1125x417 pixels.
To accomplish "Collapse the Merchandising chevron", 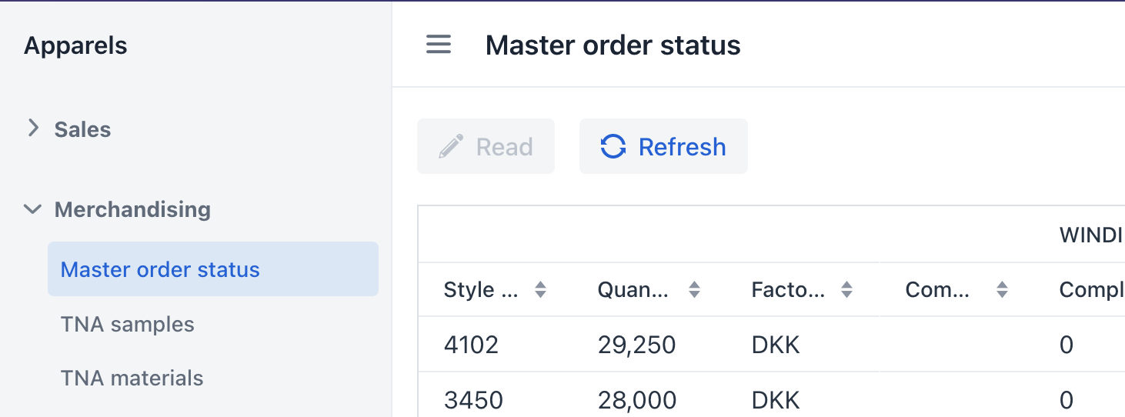I will point(32,208).
